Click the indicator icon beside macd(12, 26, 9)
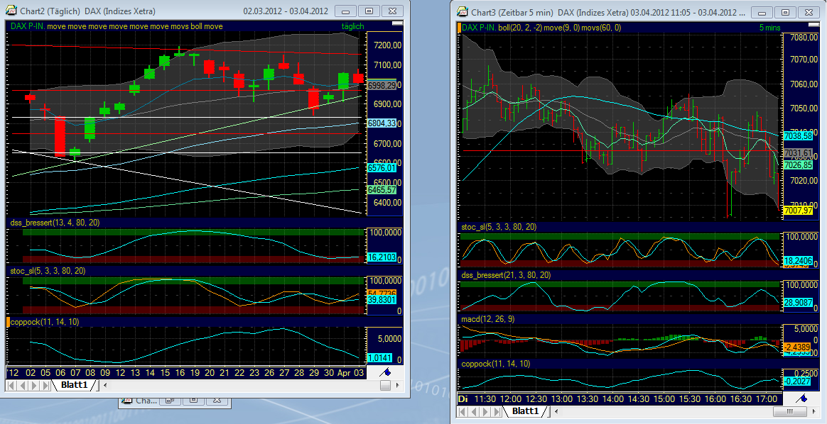The width and height of the screenshot is (827, 424). pyautogui.click(x=459, y=319)
